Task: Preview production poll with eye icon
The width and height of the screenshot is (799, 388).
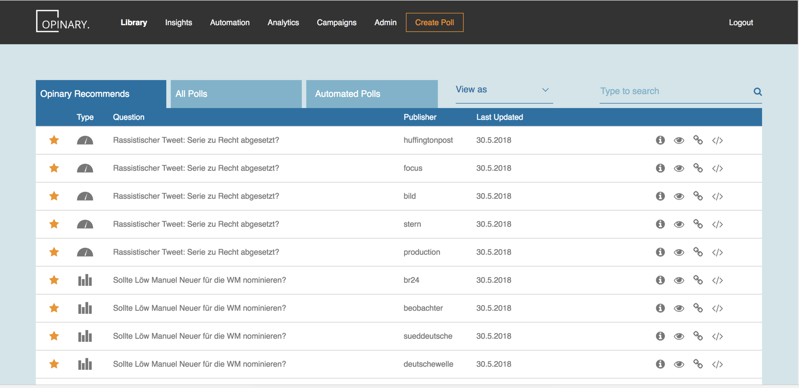Action: [x=679, y=252]
